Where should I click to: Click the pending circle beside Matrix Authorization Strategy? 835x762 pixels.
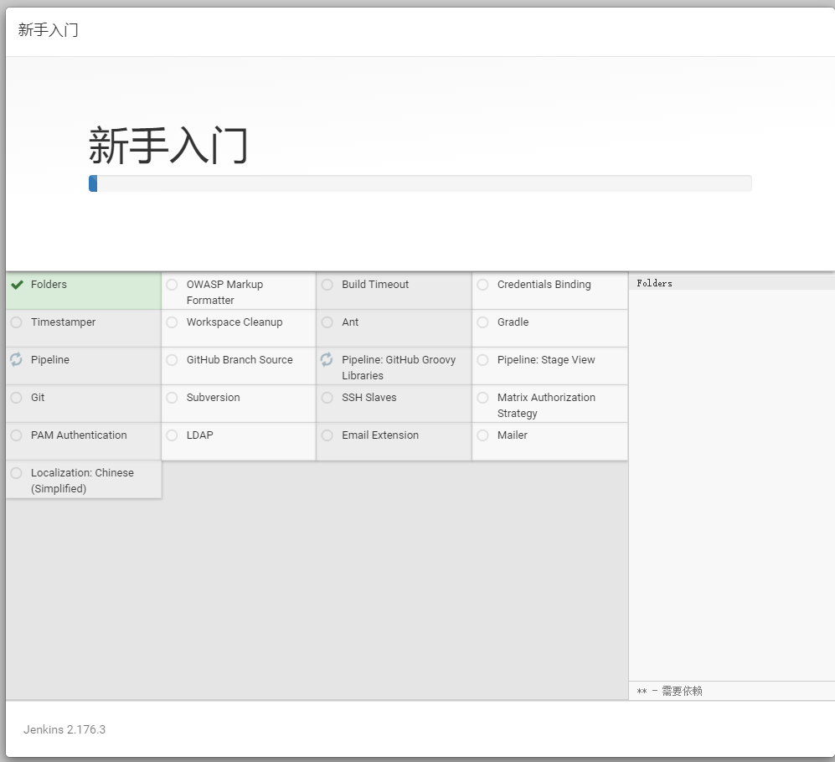(483, 398)
